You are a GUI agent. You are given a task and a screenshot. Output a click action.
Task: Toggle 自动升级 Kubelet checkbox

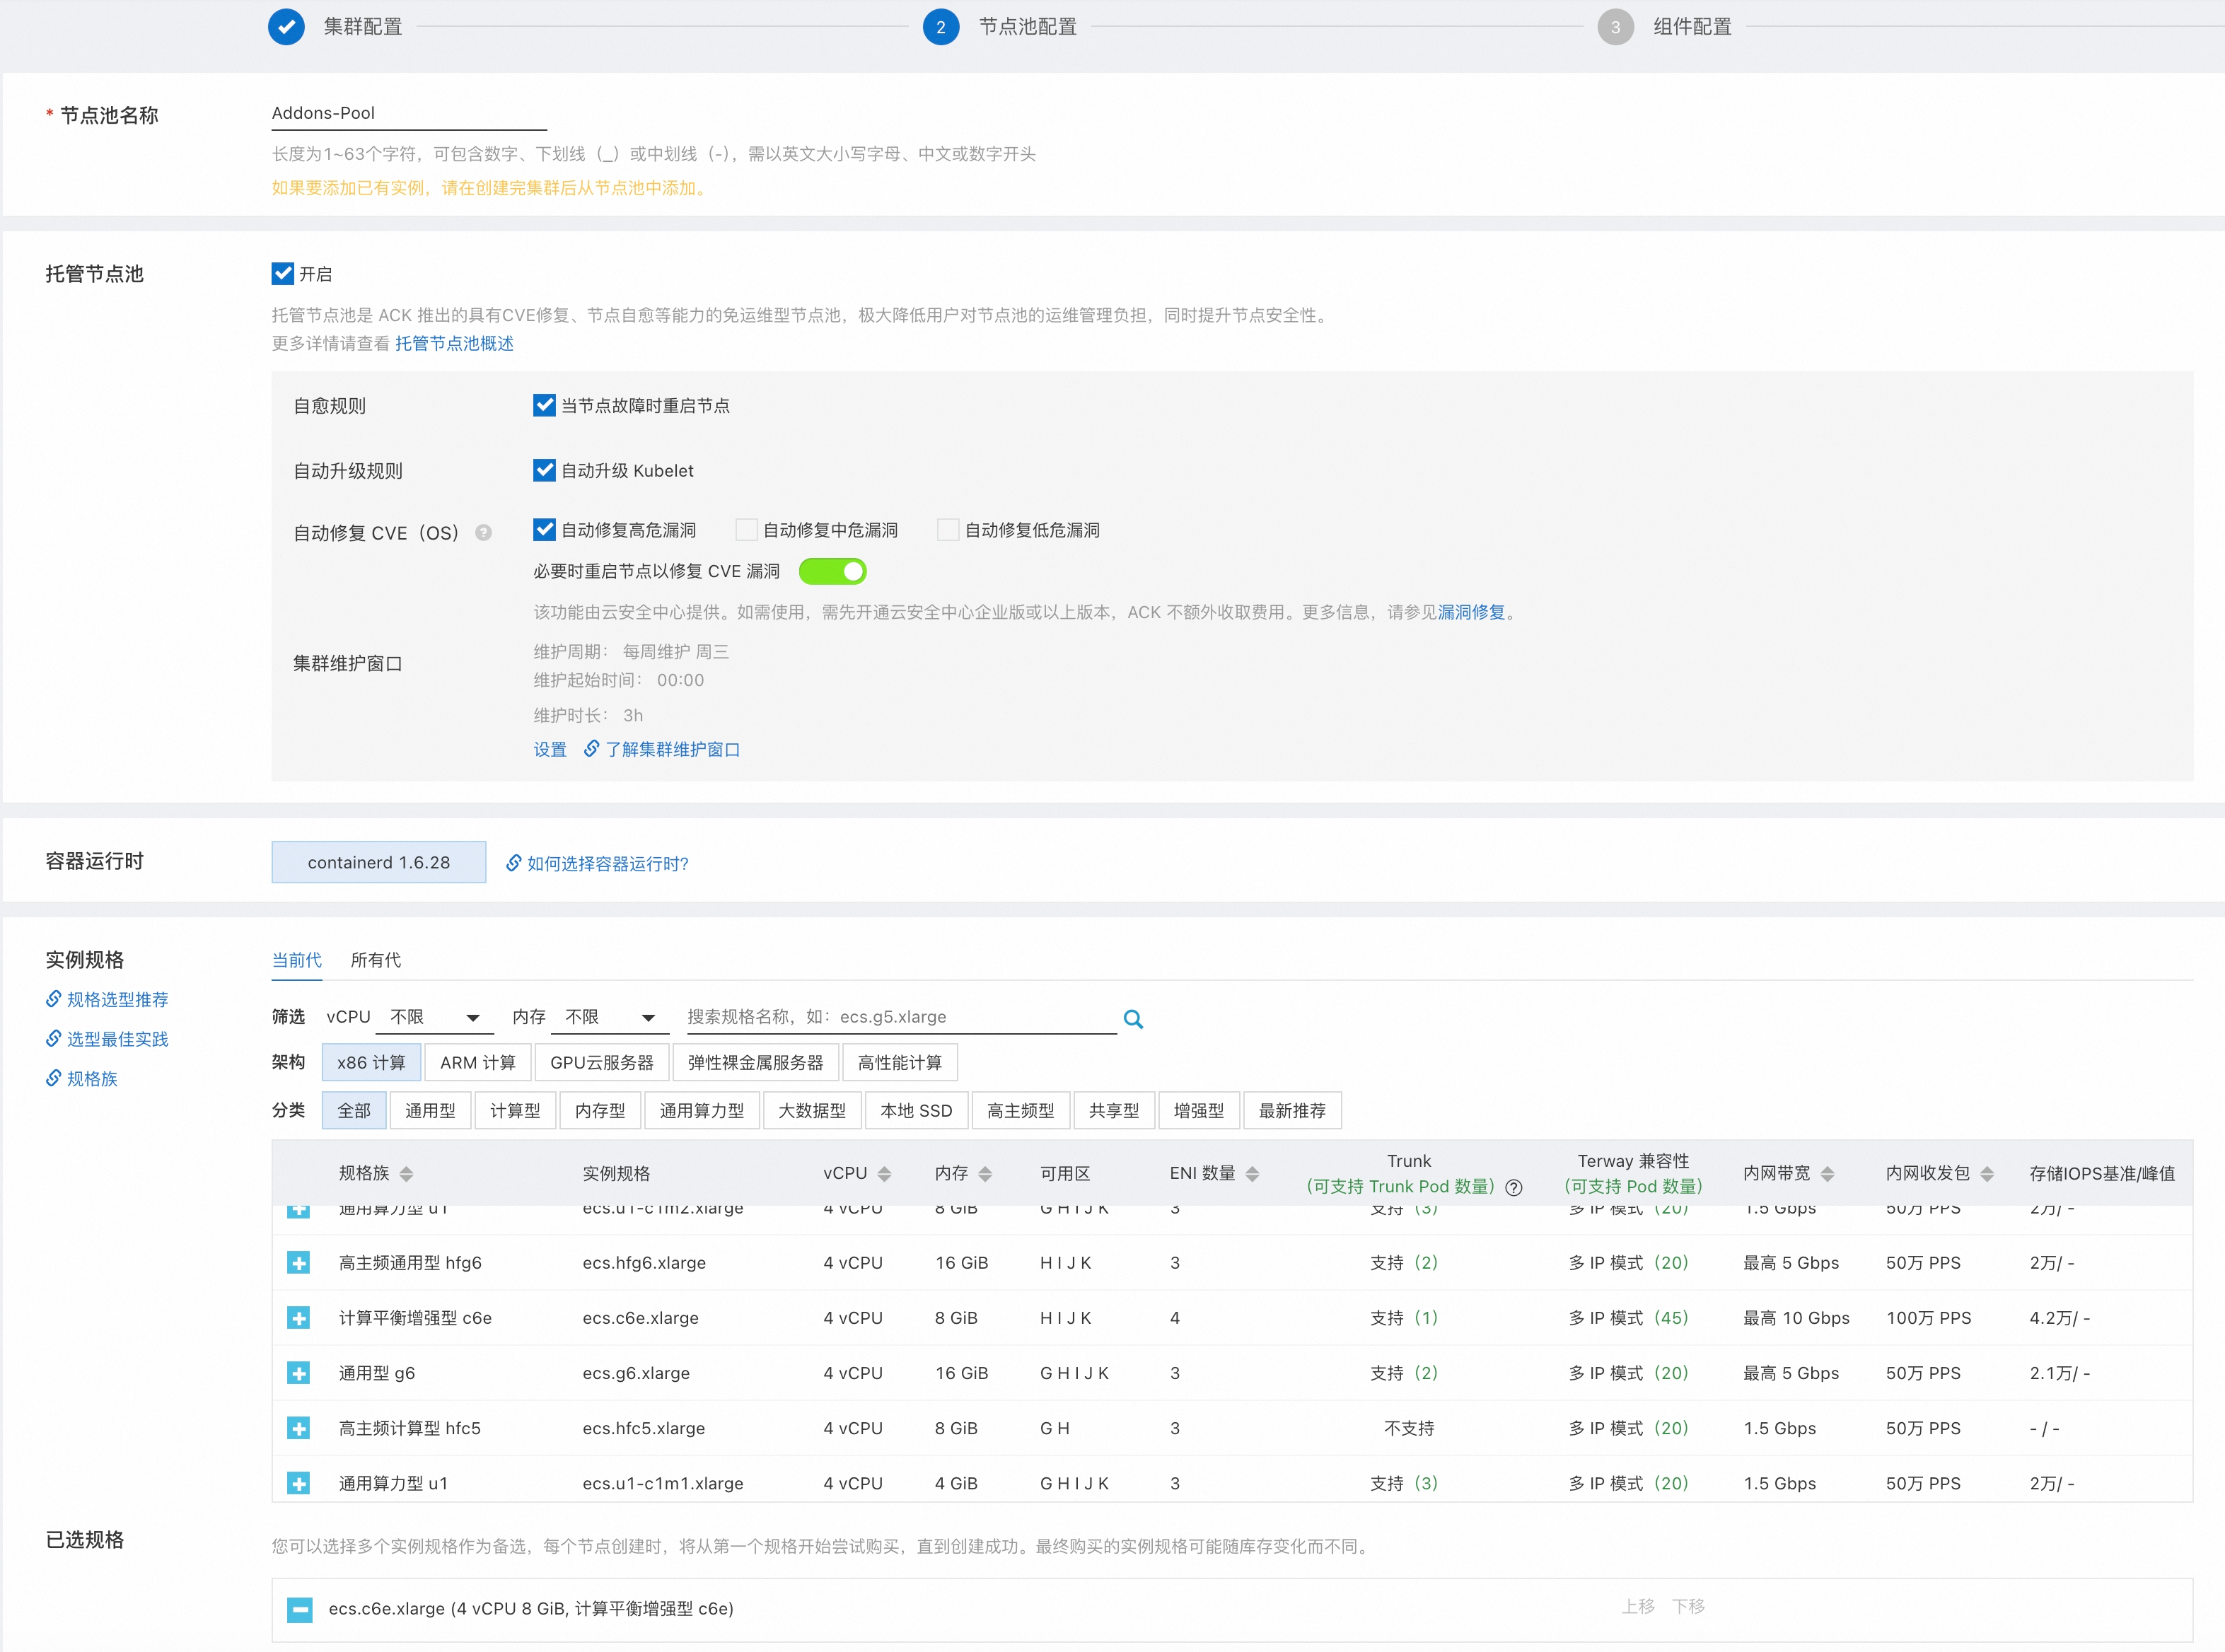click(x=544, y=470)
